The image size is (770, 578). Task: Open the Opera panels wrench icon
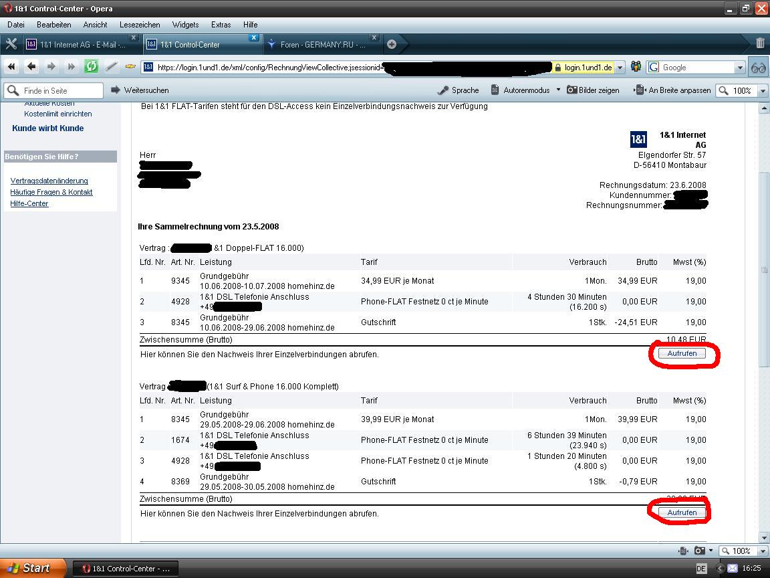(11, 44)
